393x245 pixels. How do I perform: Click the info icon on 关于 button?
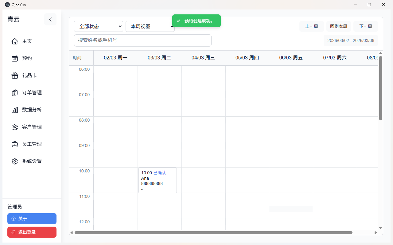(x=14, y=219)
